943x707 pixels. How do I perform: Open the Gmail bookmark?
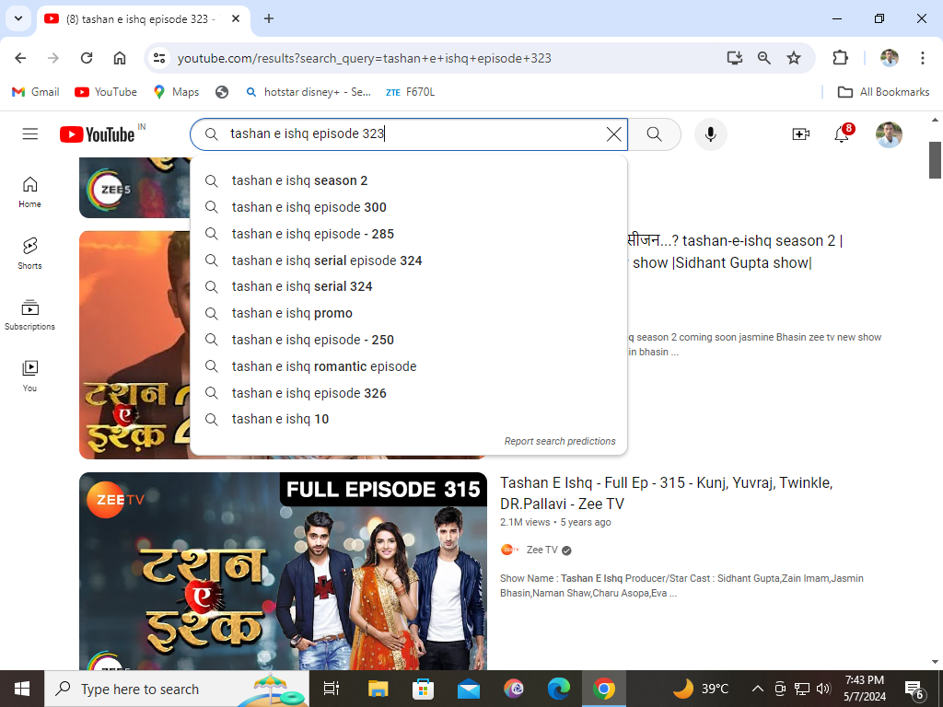pos(36,92)
